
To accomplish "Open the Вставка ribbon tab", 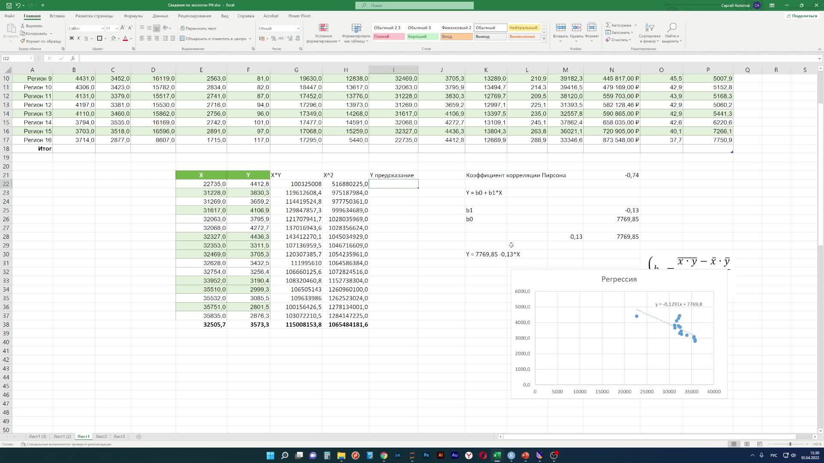I will coord(57,16).
